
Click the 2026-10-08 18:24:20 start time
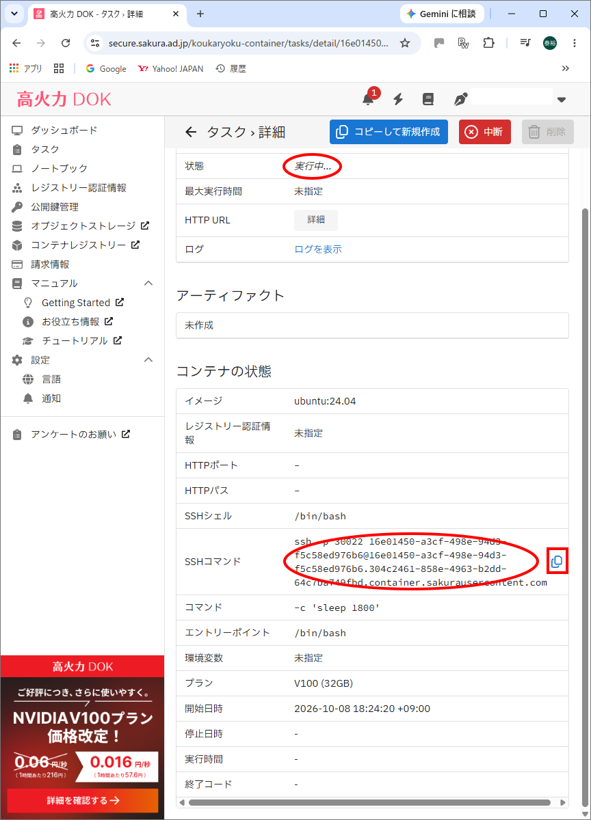coord(363,709)
